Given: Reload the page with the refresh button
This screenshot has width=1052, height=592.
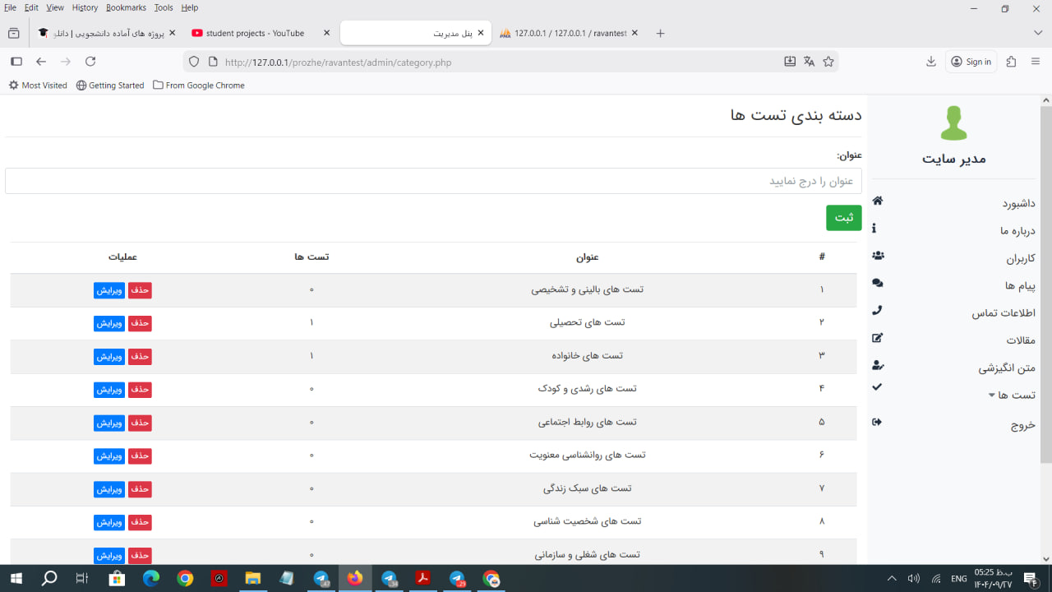Looking at the screenshot, I should (x=90, y=62).
